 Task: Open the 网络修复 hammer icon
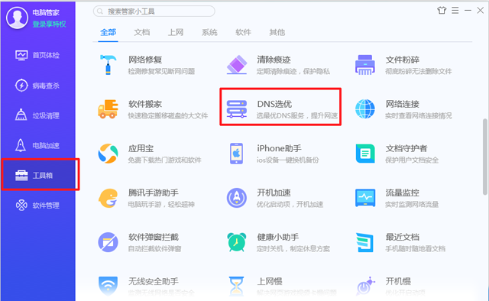[108, 65]
